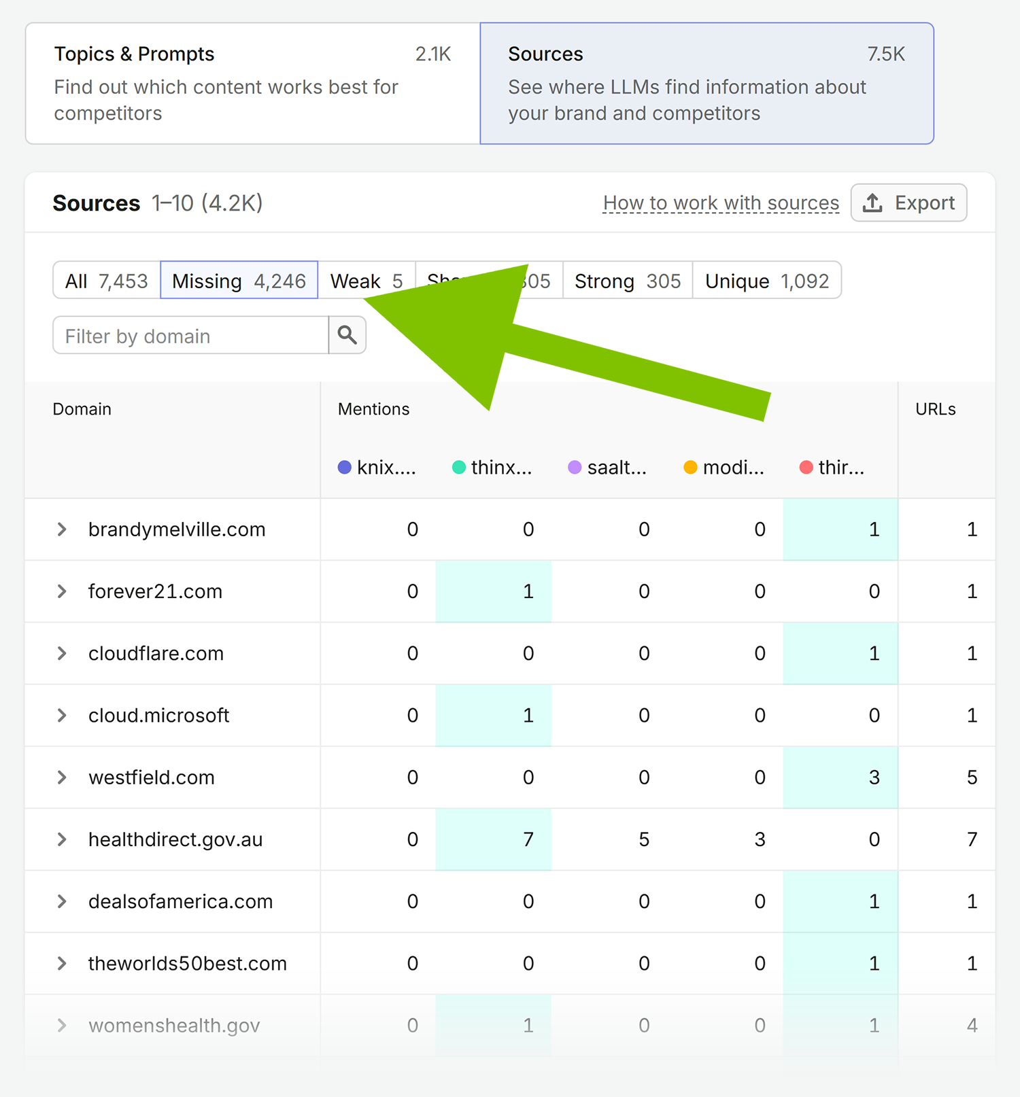Click thinx value 7 in healthdirect row

click(528, 839)
